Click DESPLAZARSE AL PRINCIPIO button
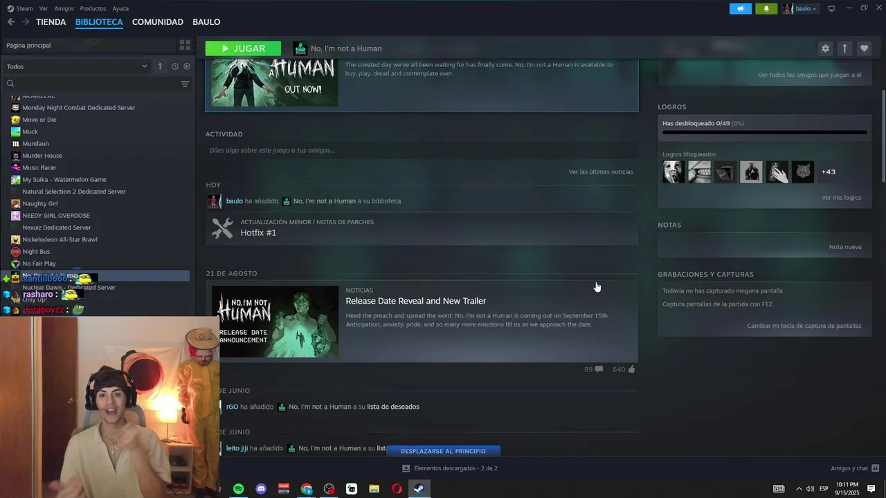The height and width of the screenshot is (498, 886). pyautogui.click(x=443, y=451)
